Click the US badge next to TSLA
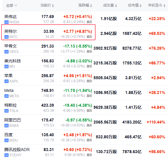Viewport: 168px width, 159px height. click(7, 111)
